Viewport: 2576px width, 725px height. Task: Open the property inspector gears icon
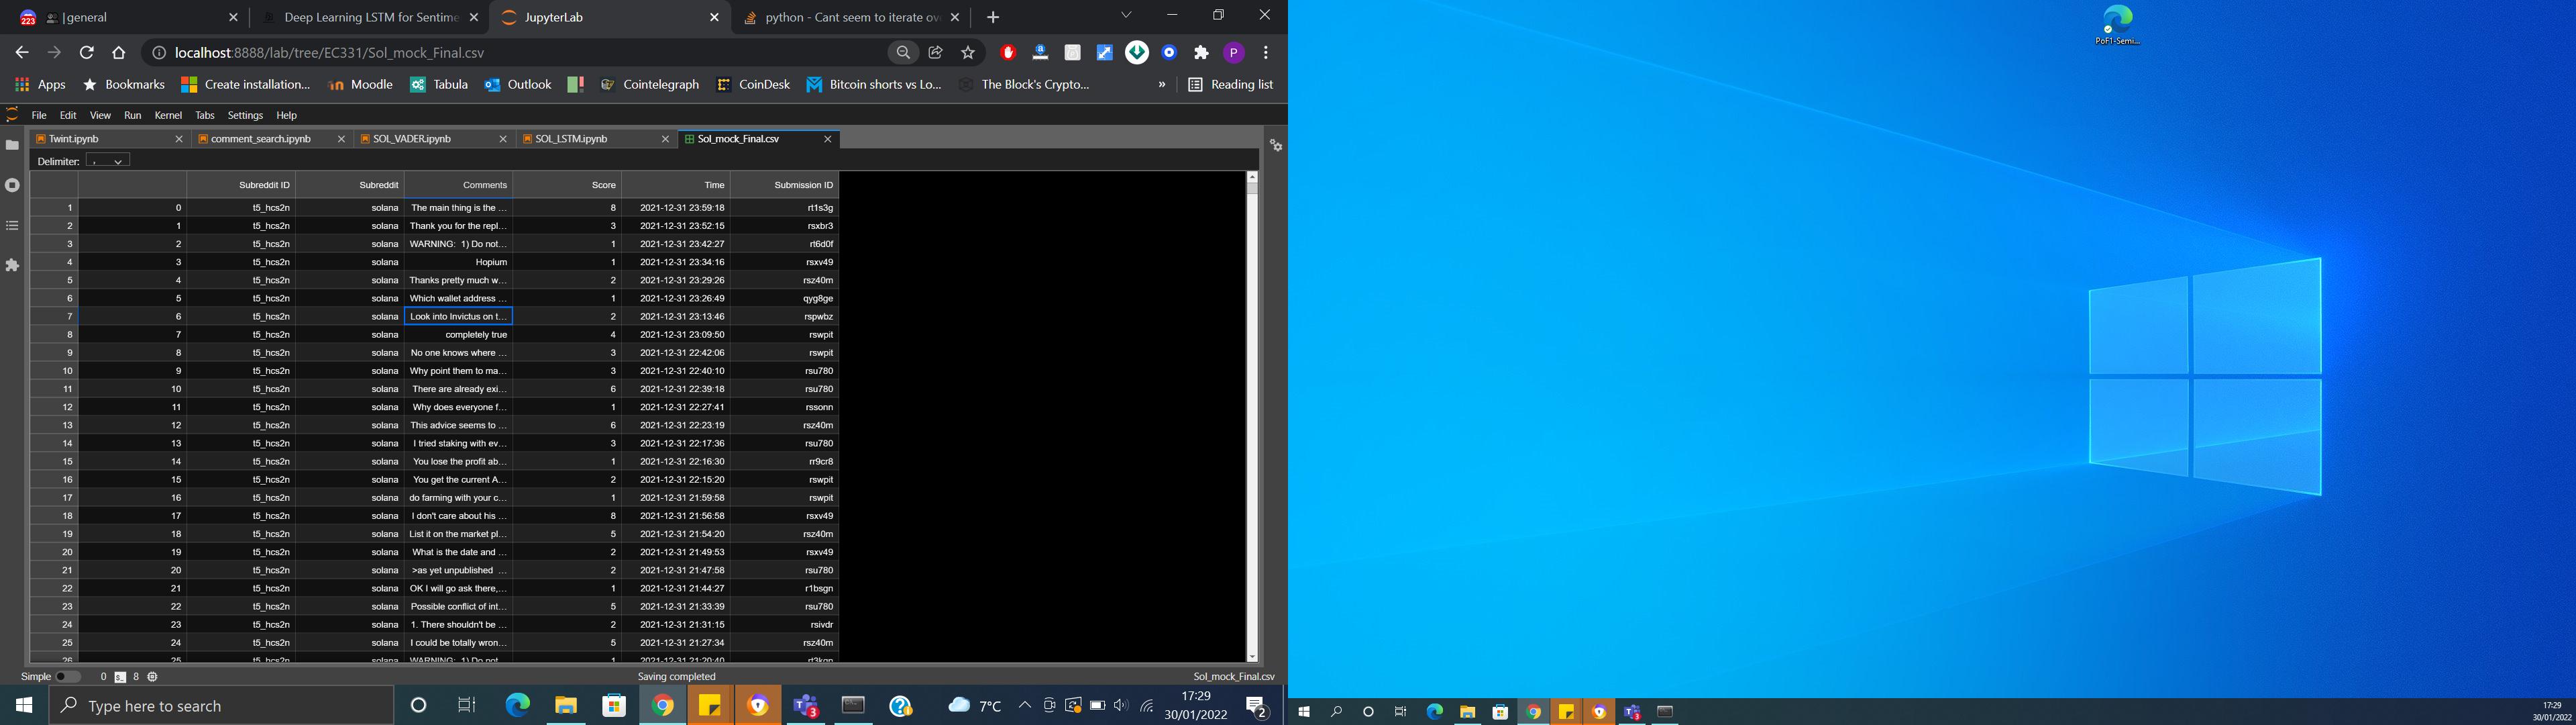pyautogui.click(x=1276, y=145)
